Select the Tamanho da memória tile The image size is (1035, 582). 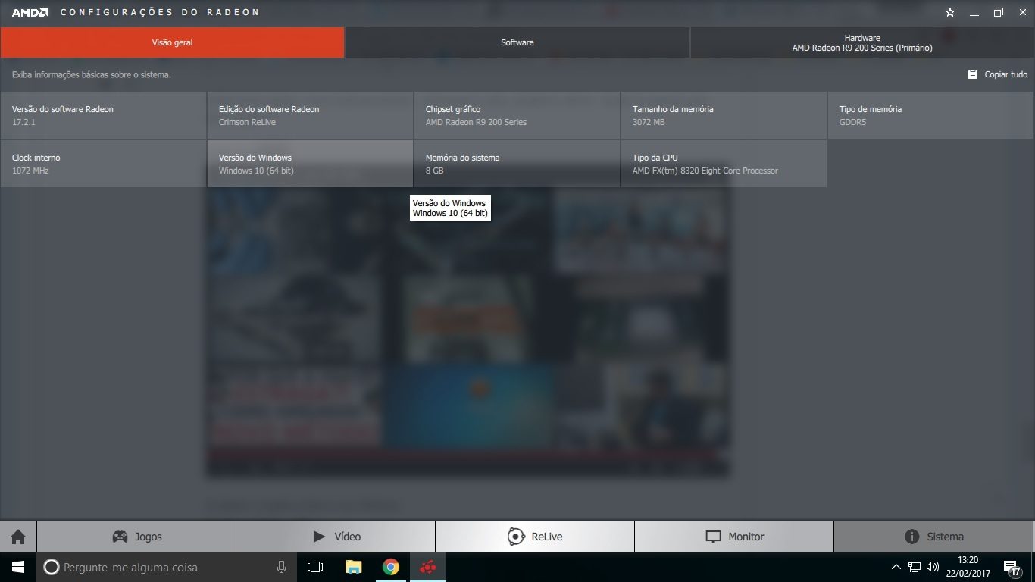(x=724, y=115)
